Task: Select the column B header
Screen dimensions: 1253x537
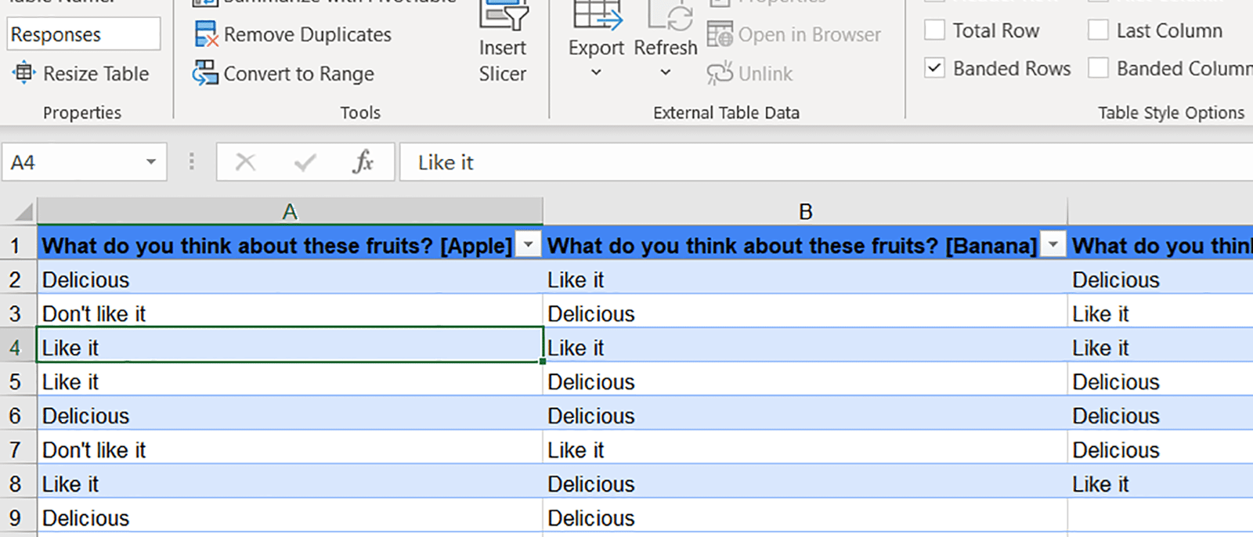Action: pyautogui.click(x=805, y=211)
